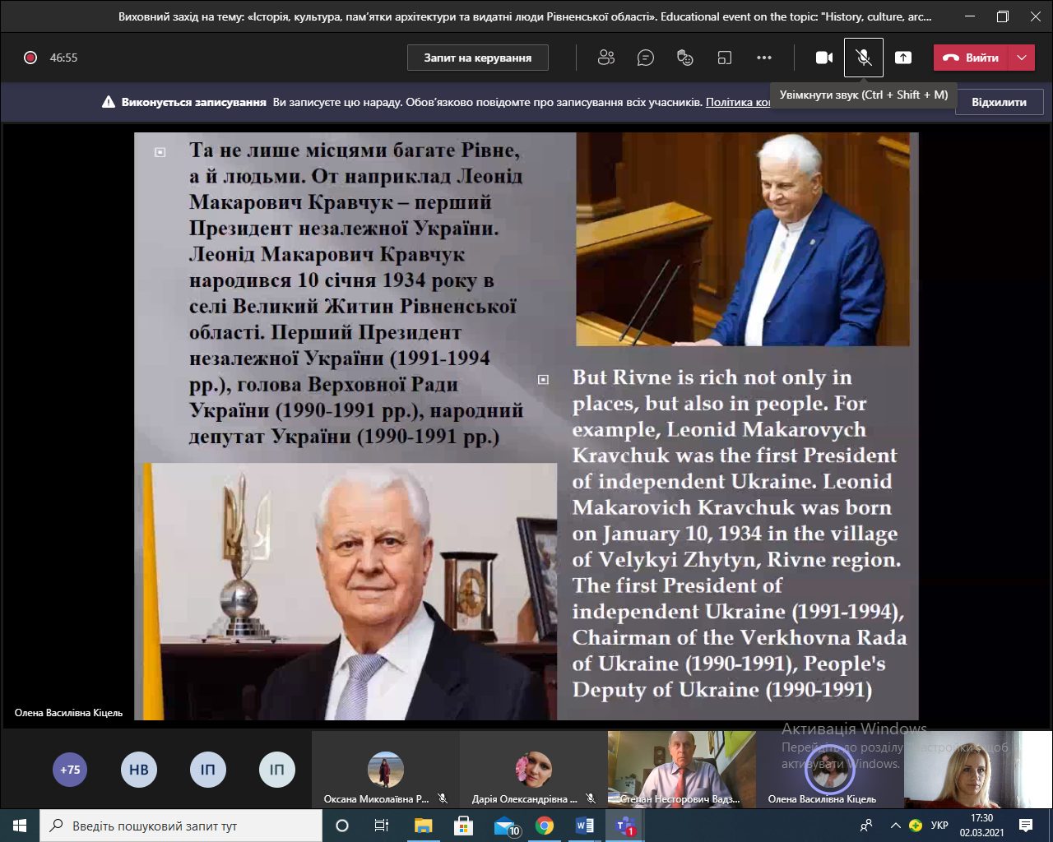This screenshot has height=842, width=1053.
Task: Click the Windows search box
Action: pyautogui.click(x=181, y=826)
